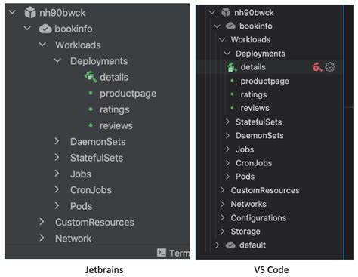
Task: Select ratings deployment in VS Code
Action: tap(254, 94)
